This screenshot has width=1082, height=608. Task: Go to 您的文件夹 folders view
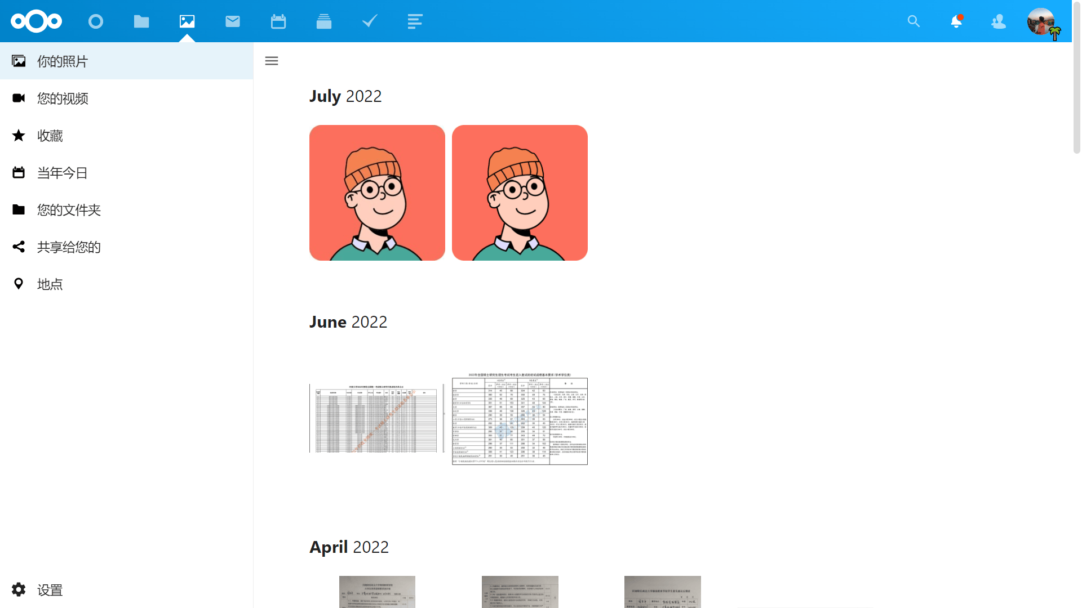pyautogui.click(x=69, y=209)
